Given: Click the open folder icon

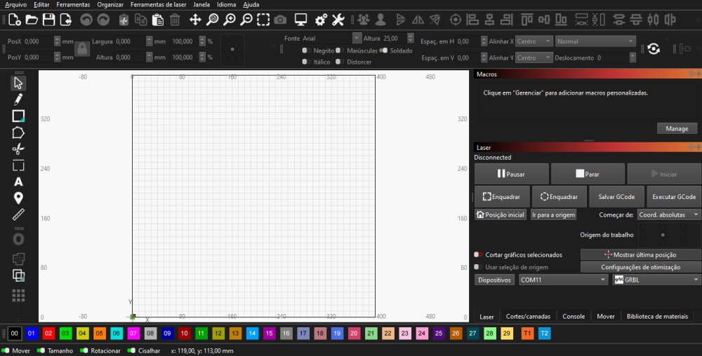Looking at the screenshot, I should pos(32,20).
